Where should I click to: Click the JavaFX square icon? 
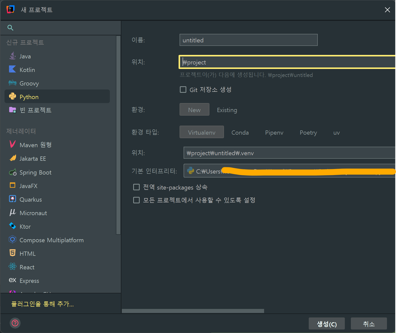pos(13,185)
